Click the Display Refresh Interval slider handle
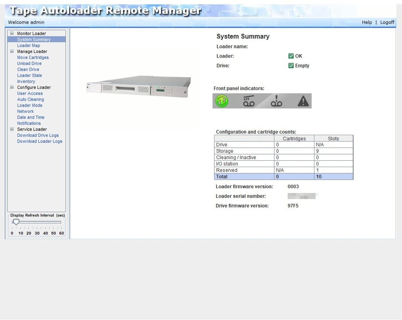Screen dimensions: 402x320 tap(16, 222)
